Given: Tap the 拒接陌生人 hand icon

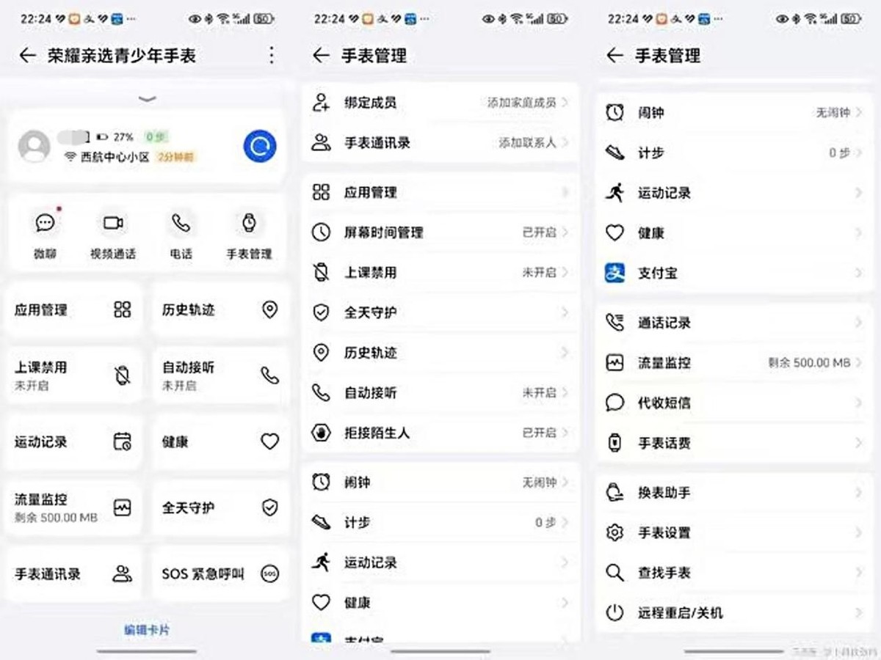Looking at the screenshot, I should 321,433.
